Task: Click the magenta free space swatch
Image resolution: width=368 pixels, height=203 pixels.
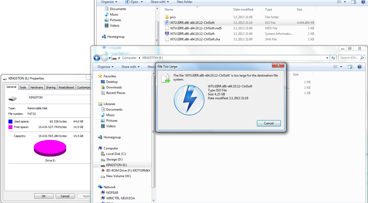Action: [10, 127]
